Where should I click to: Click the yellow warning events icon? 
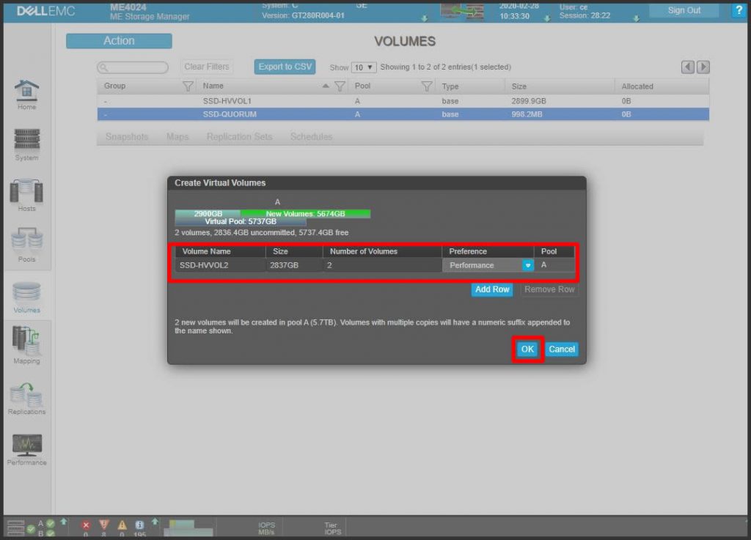[122, 525]
